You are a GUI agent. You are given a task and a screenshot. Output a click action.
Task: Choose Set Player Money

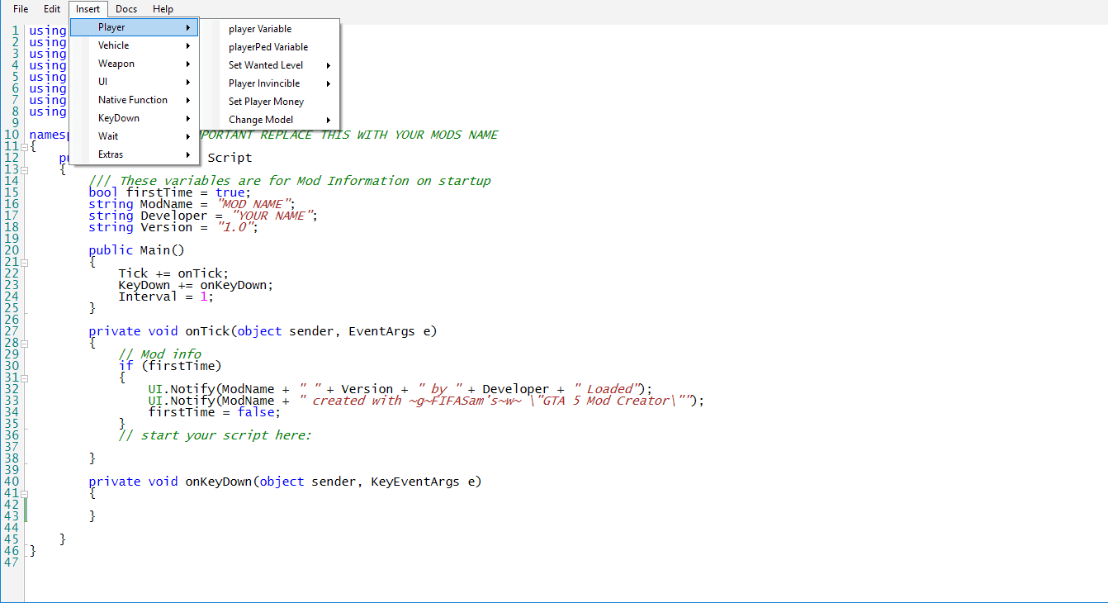(270, 102)
